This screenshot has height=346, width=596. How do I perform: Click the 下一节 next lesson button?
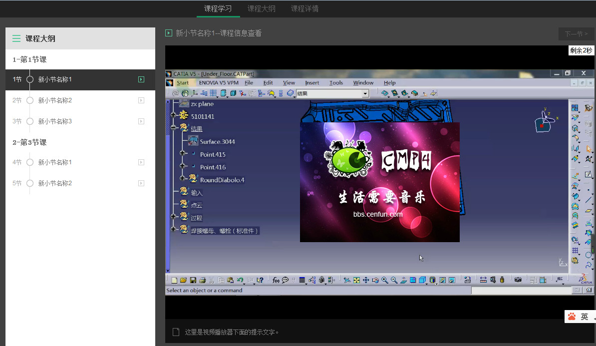(576, 34)
